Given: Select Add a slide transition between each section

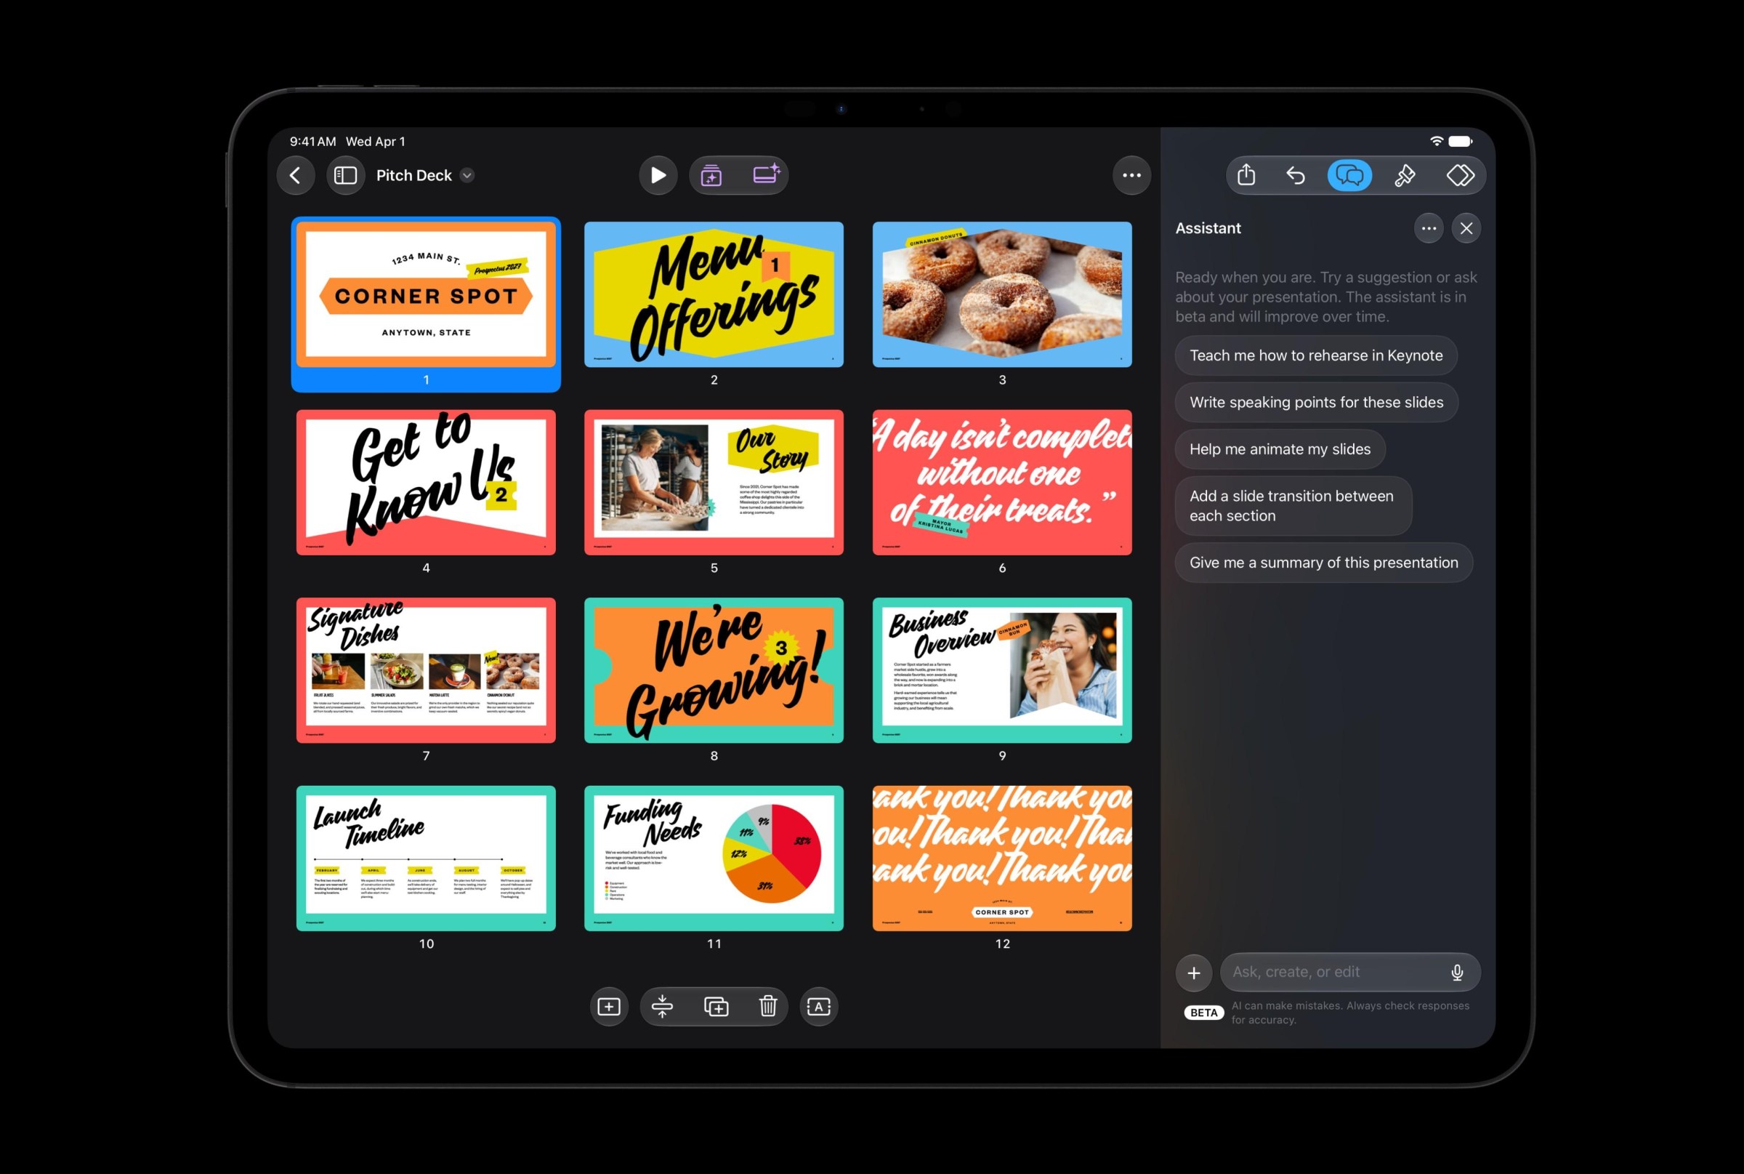Looking at the screenshot, I should 1293,506.
